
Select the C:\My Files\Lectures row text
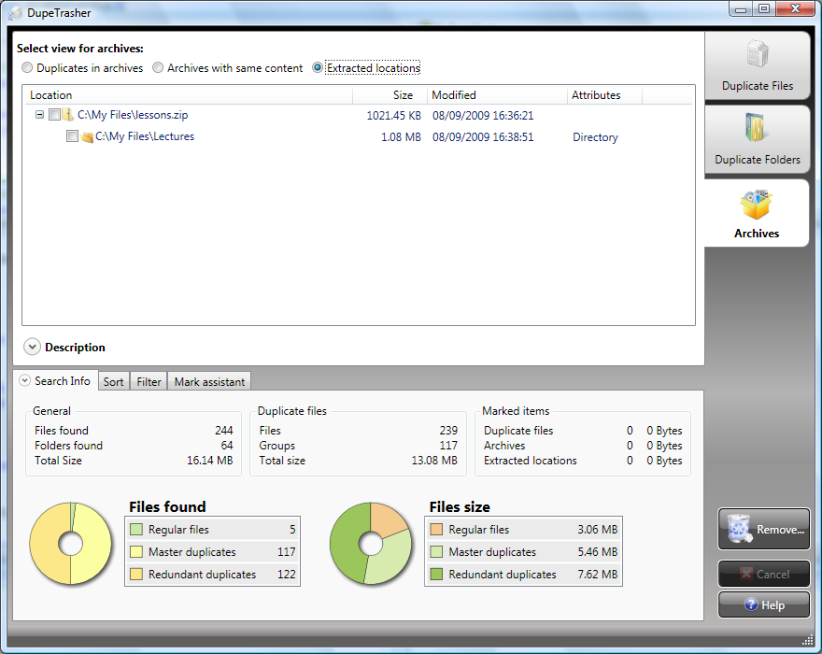145,136
